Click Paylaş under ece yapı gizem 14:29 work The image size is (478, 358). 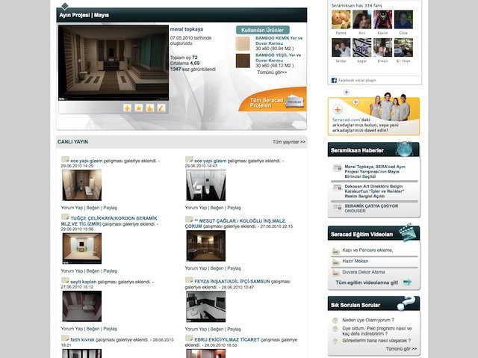click(110, 208)
